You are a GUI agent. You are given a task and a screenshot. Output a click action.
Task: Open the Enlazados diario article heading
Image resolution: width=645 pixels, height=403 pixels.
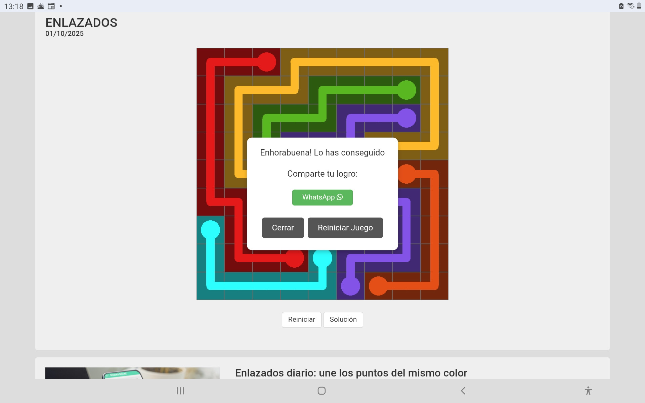pyautogui.click(x=351, y=373)
